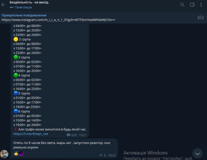Click the pinned Instagram link message
The height and width of the screenshot is (160, 207).
click(58, 20)
